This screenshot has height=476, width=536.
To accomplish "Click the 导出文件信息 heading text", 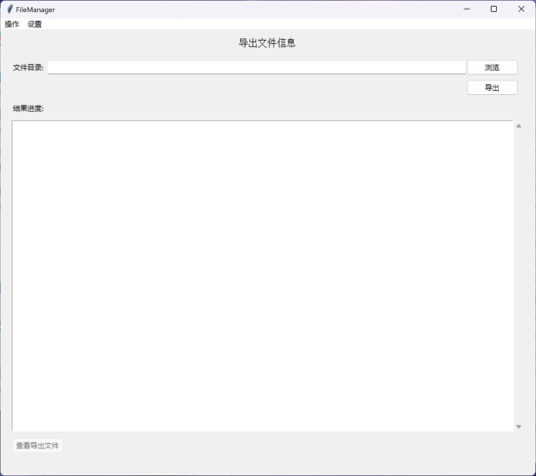I will coord(267,42).
